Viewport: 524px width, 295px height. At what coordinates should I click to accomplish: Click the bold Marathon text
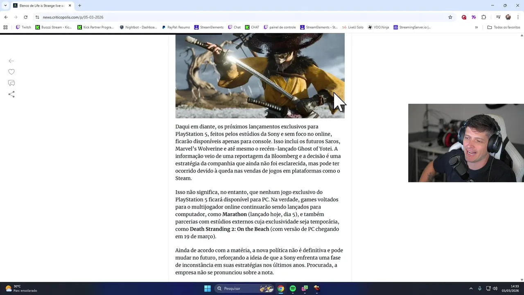click(235, 214)
